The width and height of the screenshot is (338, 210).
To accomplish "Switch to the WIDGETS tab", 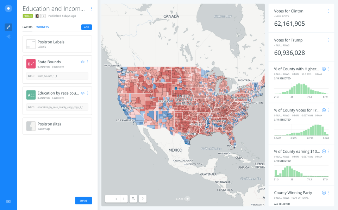I will pos(43,27).
